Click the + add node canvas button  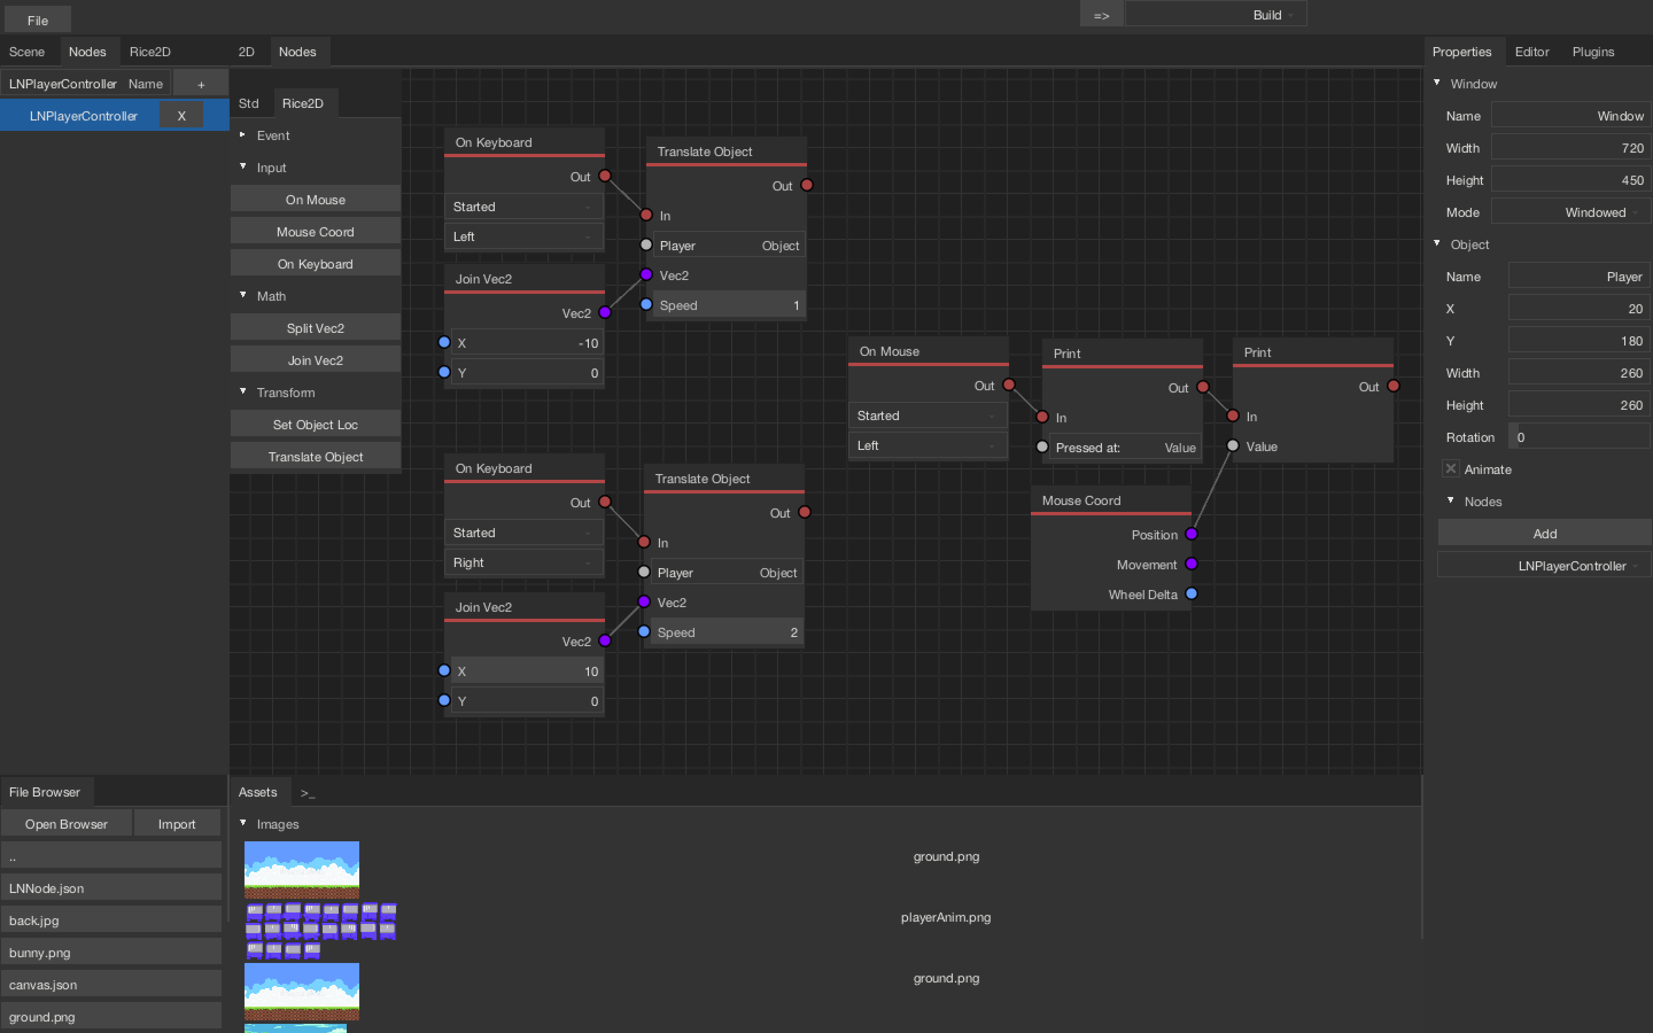coord(201,84)
